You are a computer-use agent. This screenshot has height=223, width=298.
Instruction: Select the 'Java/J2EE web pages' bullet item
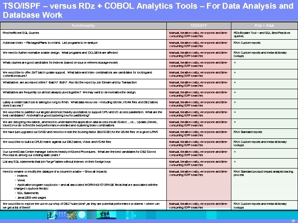pos(31,197)
